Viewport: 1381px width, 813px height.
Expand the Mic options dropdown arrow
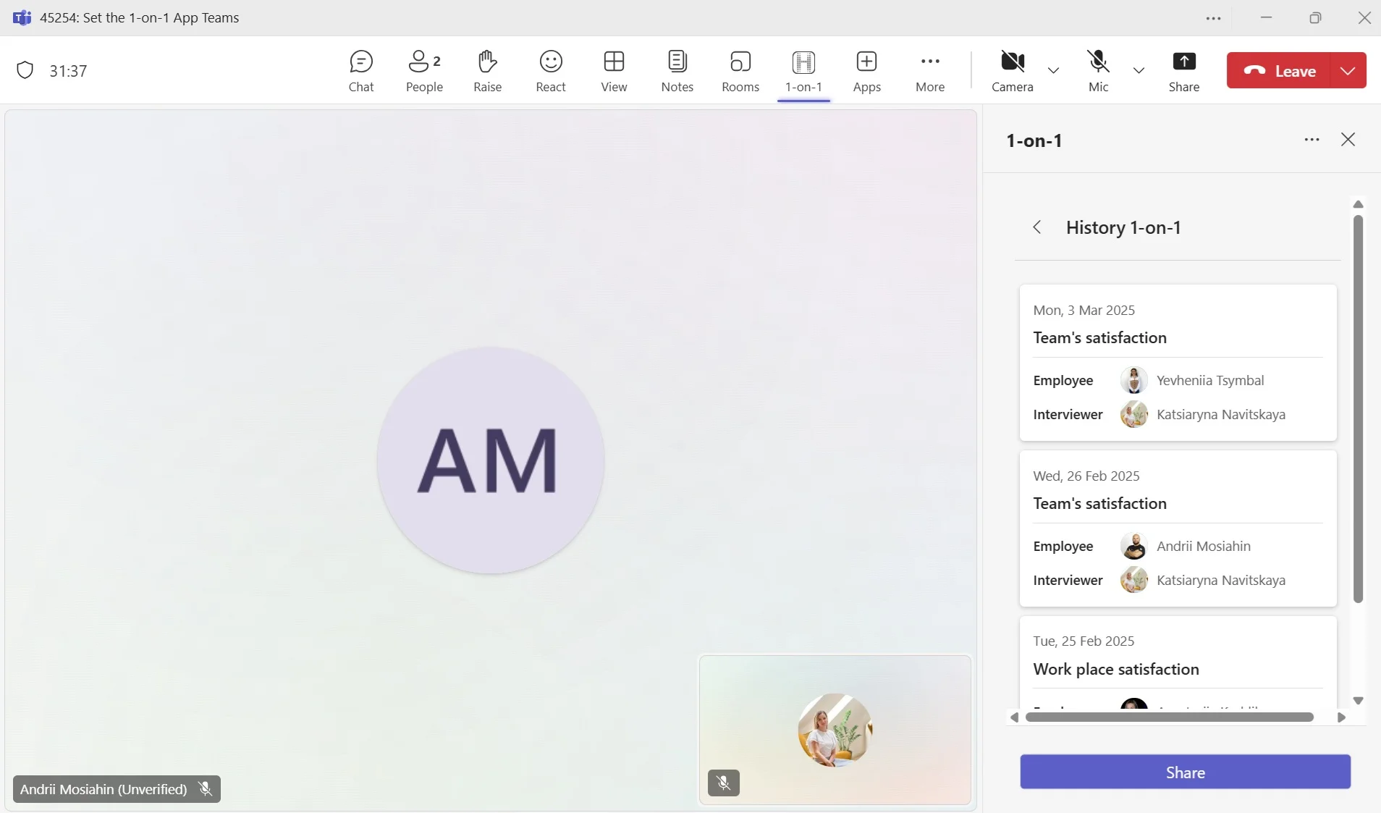1139,70
